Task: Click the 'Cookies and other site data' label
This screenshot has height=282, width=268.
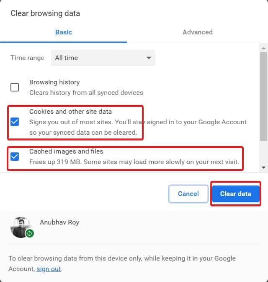Action: click(x=70, y=112)
